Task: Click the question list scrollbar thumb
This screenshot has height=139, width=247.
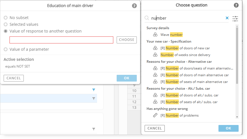Action: 237,55
